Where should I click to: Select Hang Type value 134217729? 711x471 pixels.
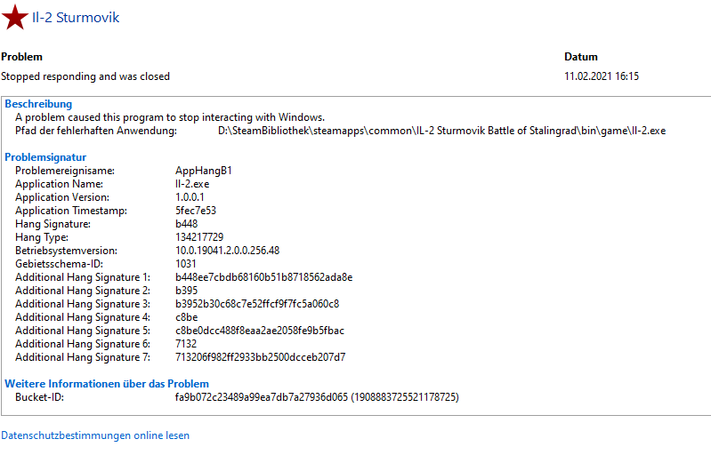pyautogui.click(x=199, y=237)
